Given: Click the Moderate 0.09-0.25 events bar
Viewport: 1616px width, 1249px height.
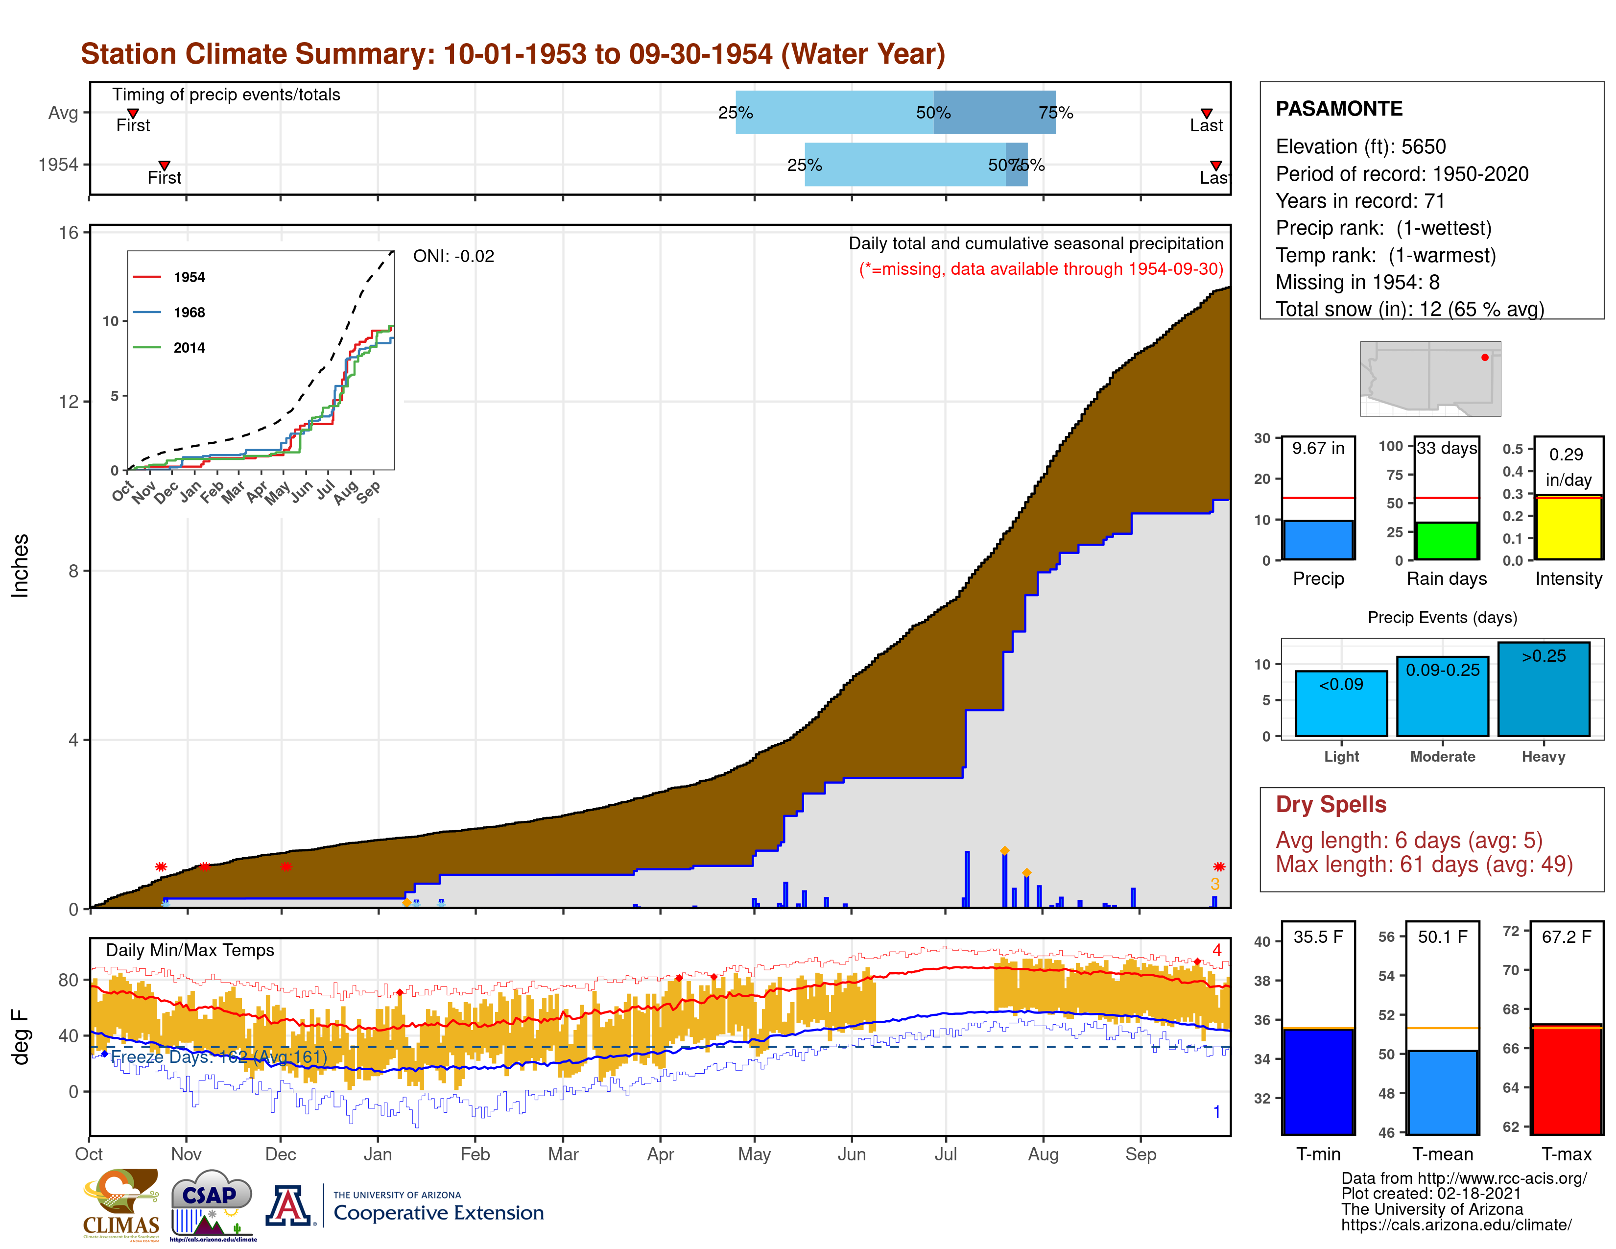Looking at the screenshot, I should pos(1442,696).
